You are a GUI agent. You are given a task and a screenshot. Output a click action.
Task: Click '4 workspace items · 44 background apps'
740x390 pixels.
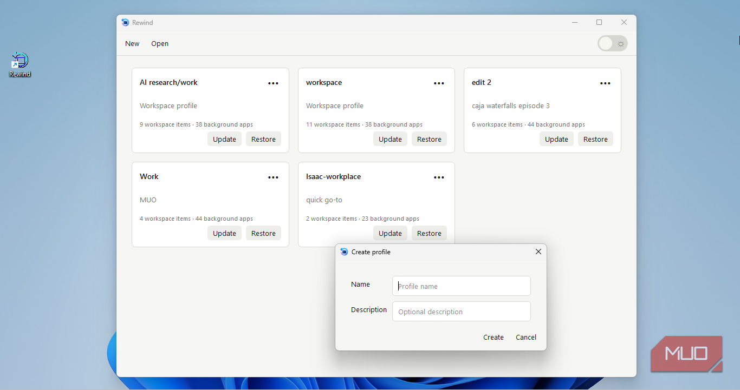196,219
